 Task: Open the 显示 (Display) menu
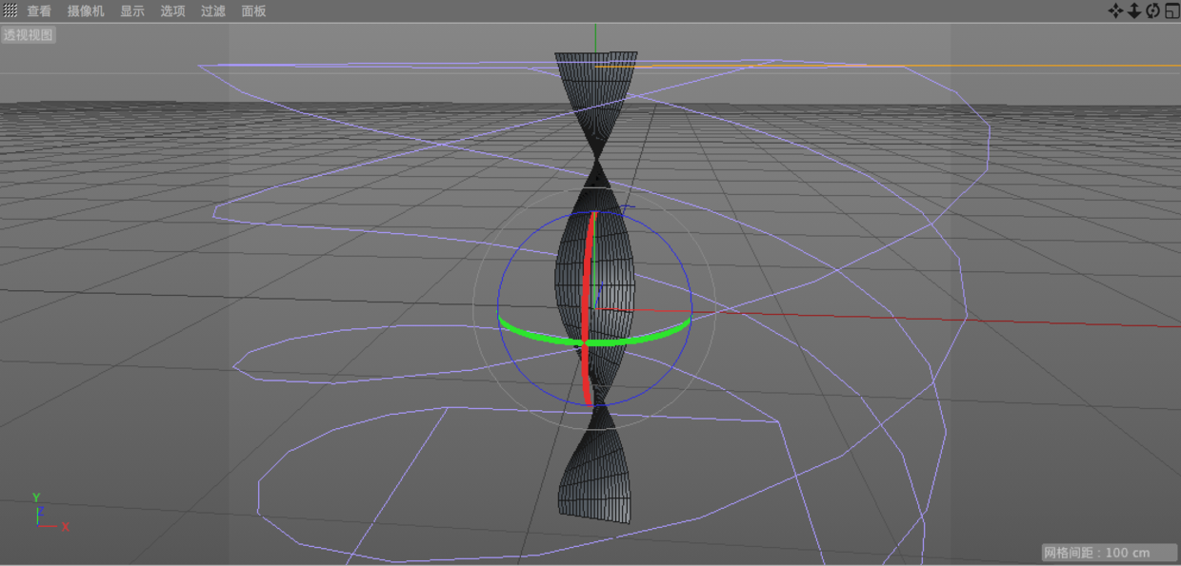132,11
